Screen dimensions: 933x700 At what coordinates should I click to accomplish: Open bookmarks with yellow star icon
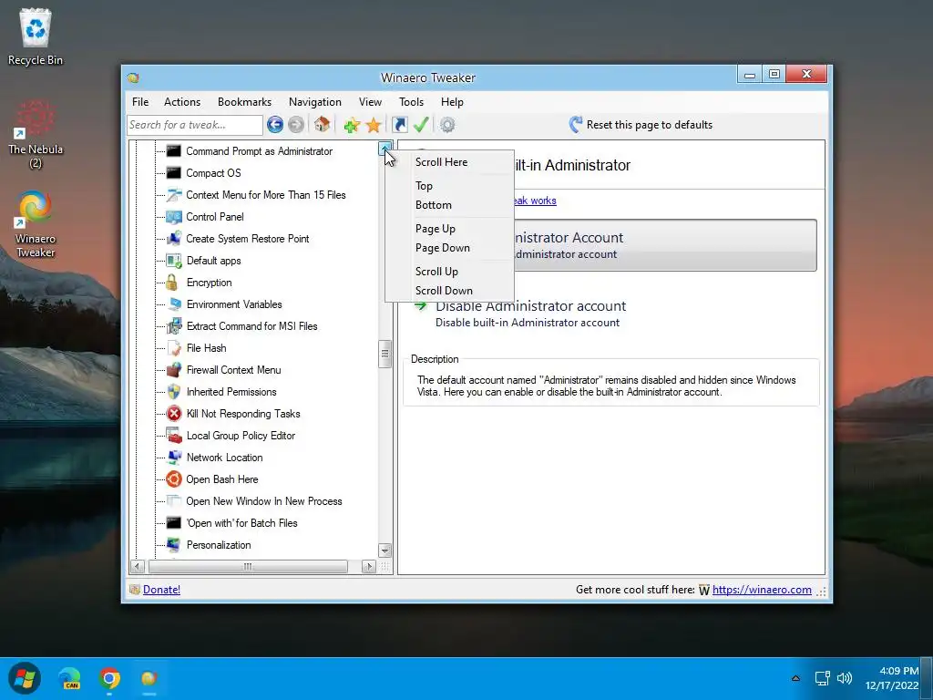[373, 125]
